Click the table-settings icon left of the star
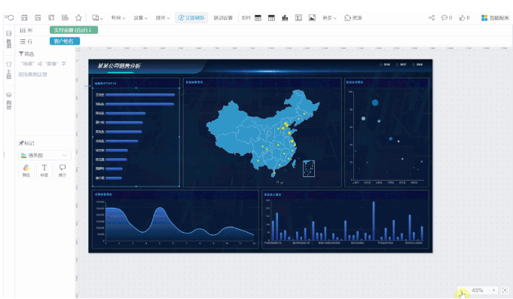513x299 pixels. (x=65, y=17)
